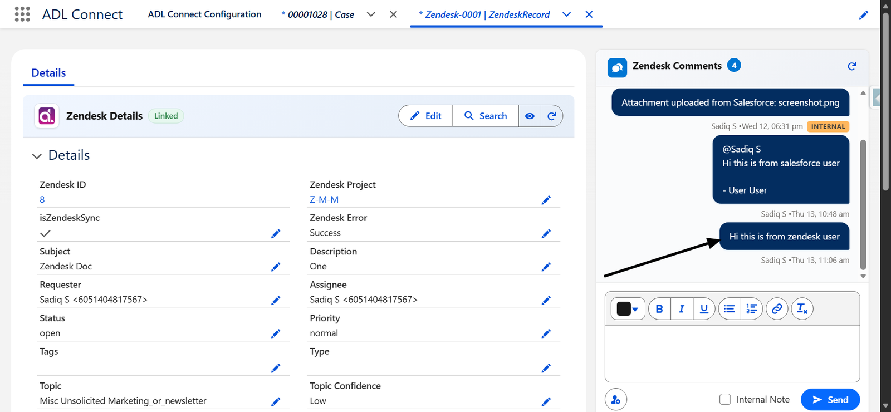Edit the Description field pencil
This screenshot has width=891, height=412.
(546, 267)
